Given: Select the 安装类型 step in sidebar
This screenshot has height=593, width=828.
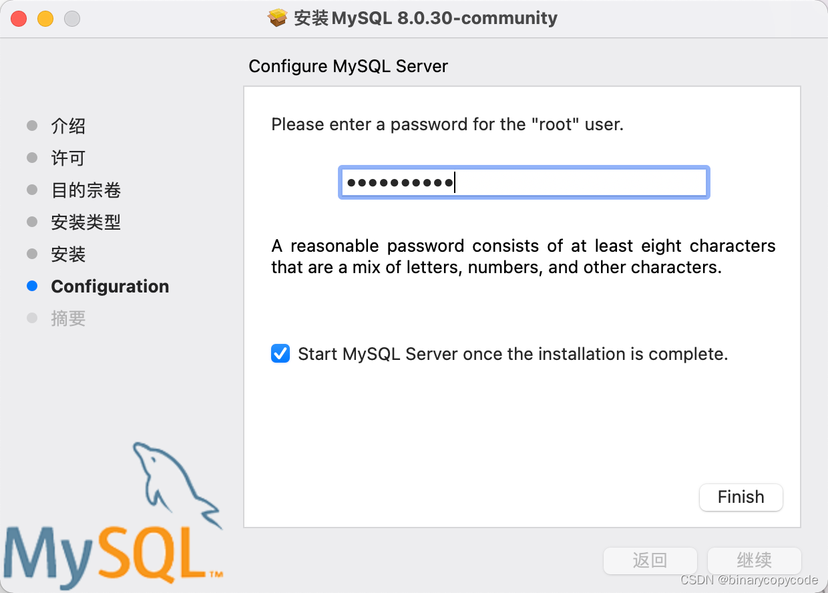Looking at the screenshot, I should point(85,222).
